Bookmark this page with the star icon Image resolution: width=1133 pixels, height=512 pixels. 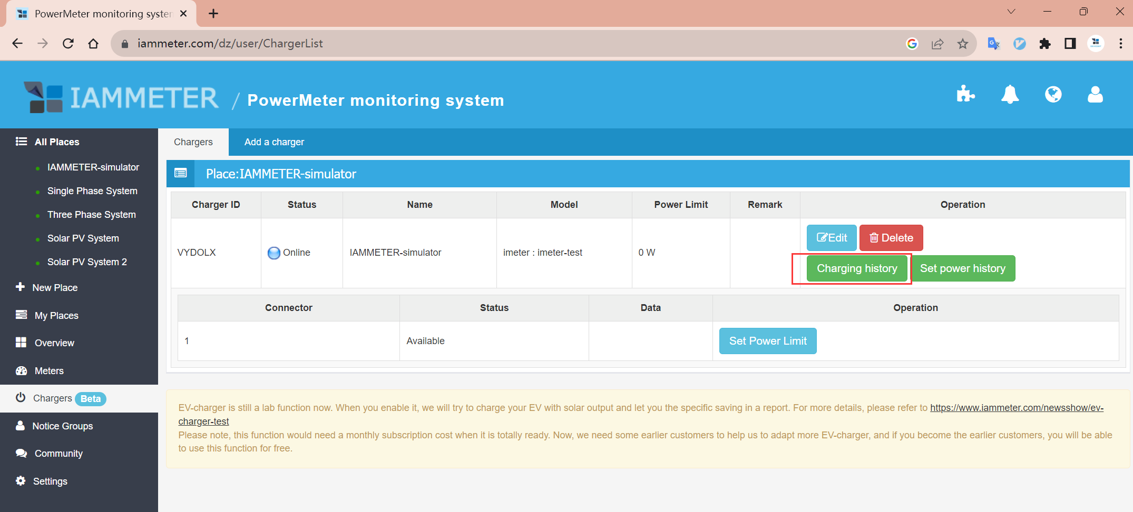point(963,44)
